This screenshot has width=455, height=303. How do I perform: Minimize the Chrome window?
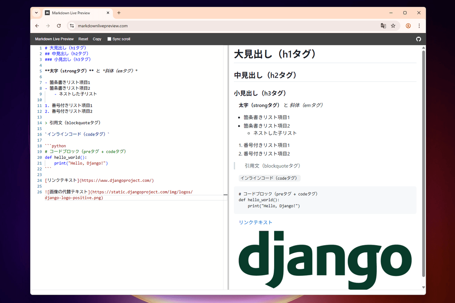coord(390,13)
